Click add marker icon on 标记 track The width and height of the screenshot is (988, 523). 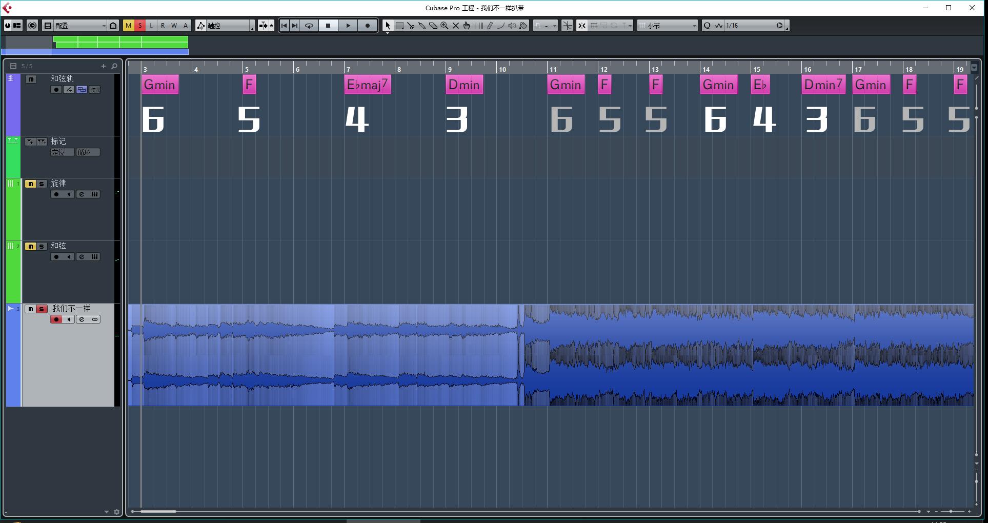pos(30,142)
